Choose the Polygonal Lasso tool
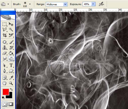This screenshot has height=109, width=128. [x=4, y=30]
